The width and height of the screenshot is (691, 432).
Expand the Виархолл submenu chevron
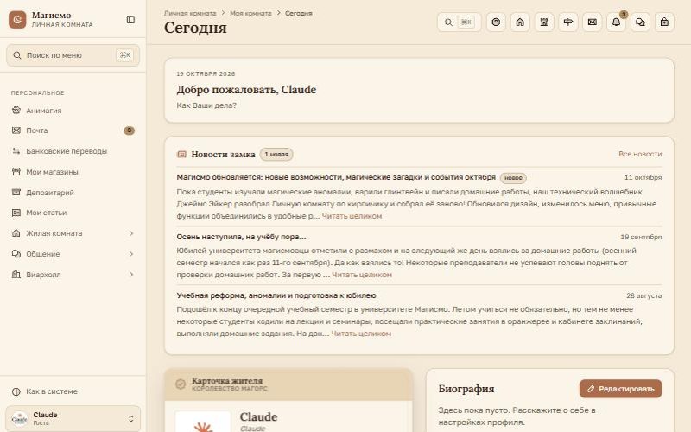[x=131, y=274]
